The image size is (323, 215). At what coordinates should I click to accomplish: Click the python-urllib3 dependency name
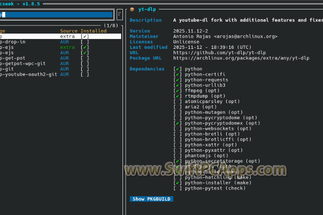point(205,85)
